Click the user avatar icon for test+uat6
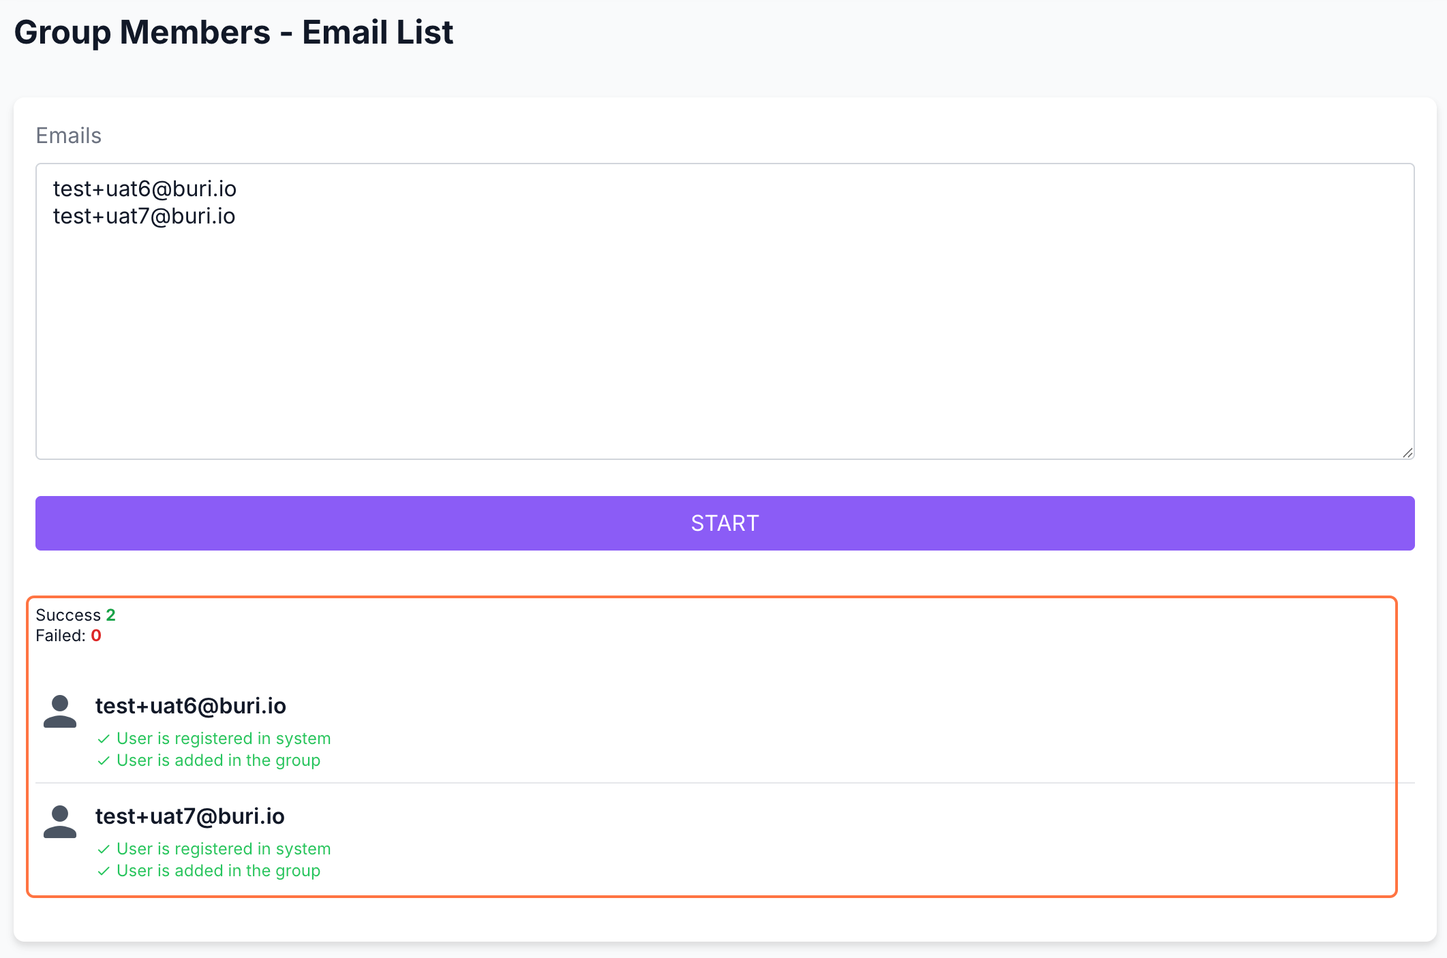This screenshot has height=958, width=1447. pos(60,711)
